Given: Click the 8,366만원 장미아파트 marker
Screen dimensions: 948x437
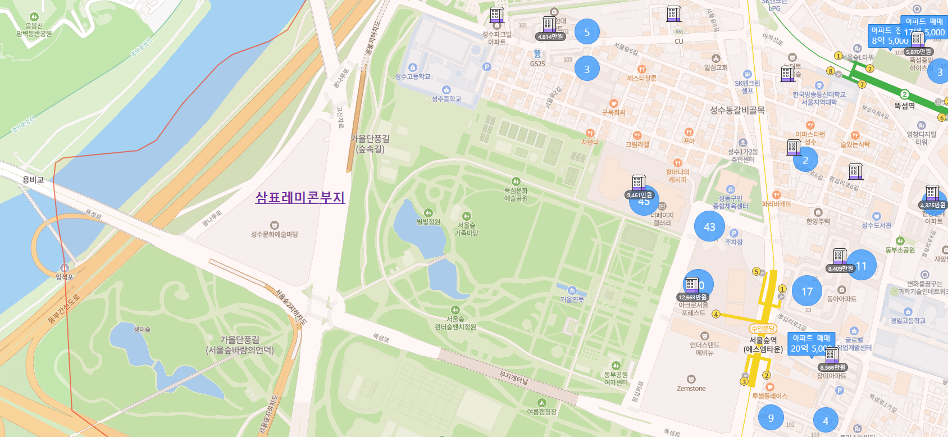Looking at the screenshot, I should coord(832,359).
